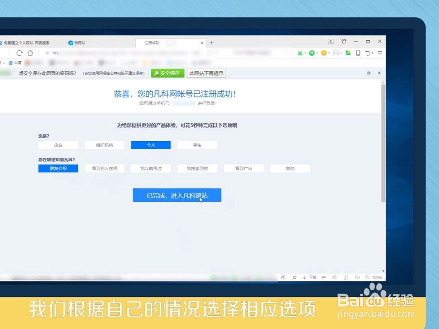Open the colorful grid apps icon
This screenshot has width=439, height=329.
[348, 53]
